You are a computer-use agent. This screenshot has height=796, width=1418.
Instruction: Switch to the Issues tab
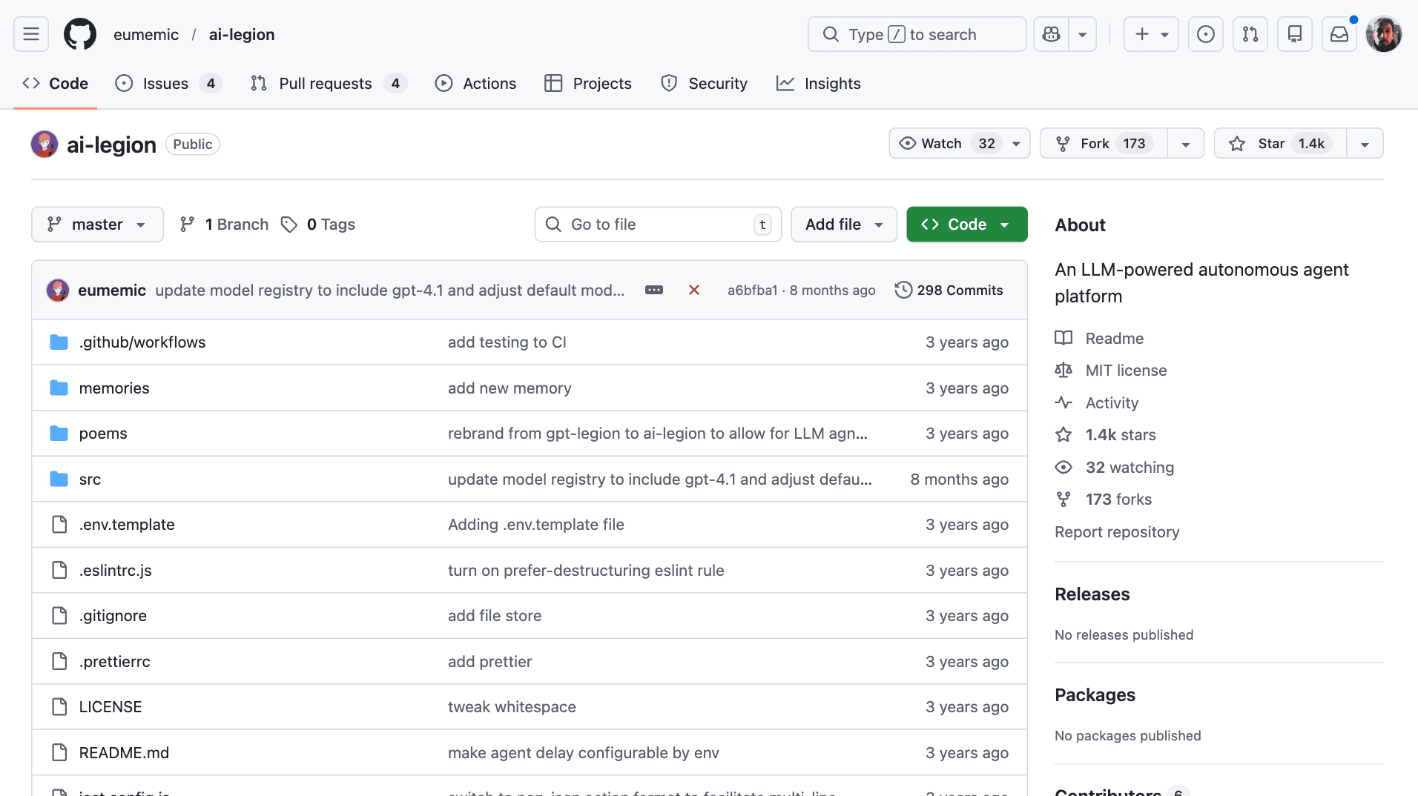coord(165,83)
